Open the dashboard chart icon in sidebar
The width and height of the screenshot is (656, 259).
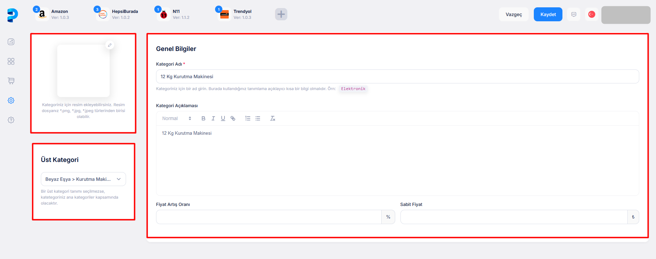11,42
